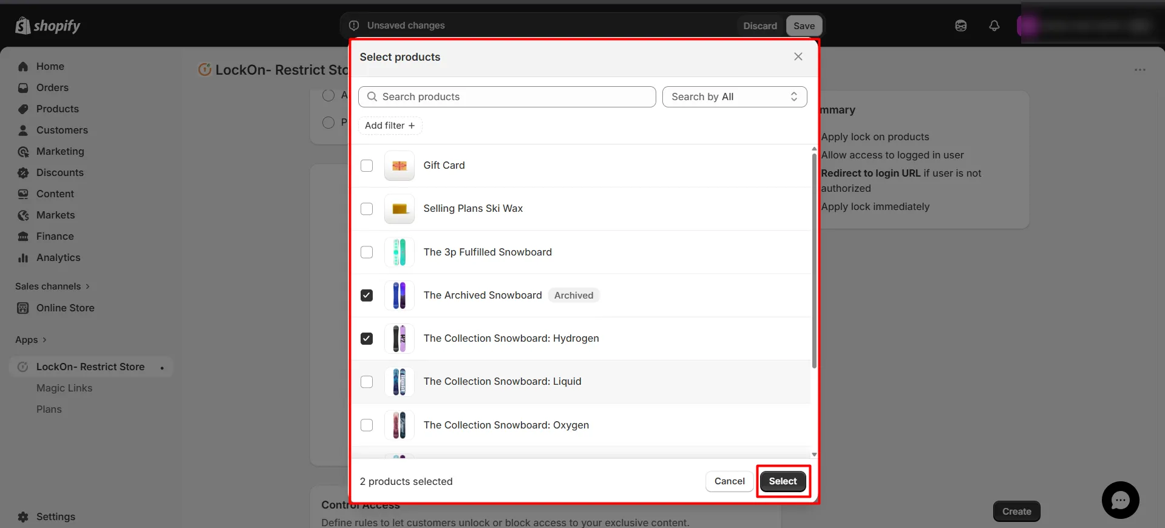Click the Content sidebar icon
1165x528 pixels.
pyautogui.click(x=23, y=194)
